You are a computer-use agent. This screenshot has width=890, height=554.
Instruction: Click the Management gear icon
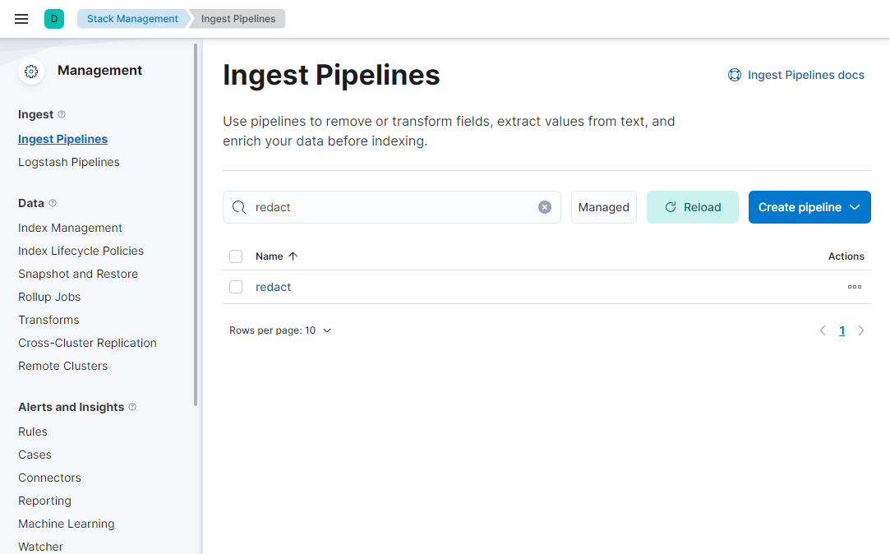click(x=31, y=72)
